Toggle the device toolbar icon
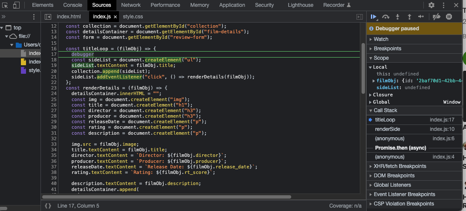Screen dimensions: 466x211 point(17,5)
